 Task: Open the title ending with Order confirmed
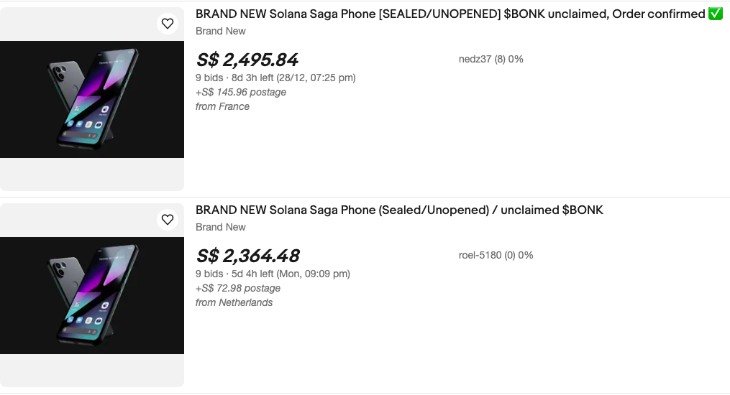point(450,14)
